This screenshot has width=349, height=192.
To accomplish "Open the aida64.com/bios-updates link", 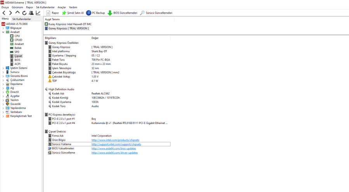I will point(114,149).
